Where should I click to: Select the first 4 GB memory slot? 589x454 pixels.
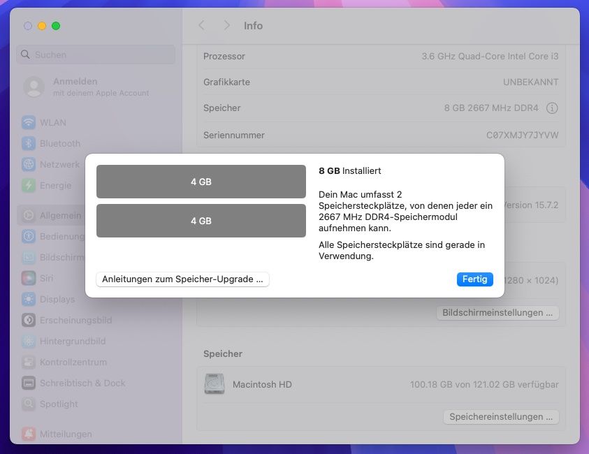click(201, 182)
